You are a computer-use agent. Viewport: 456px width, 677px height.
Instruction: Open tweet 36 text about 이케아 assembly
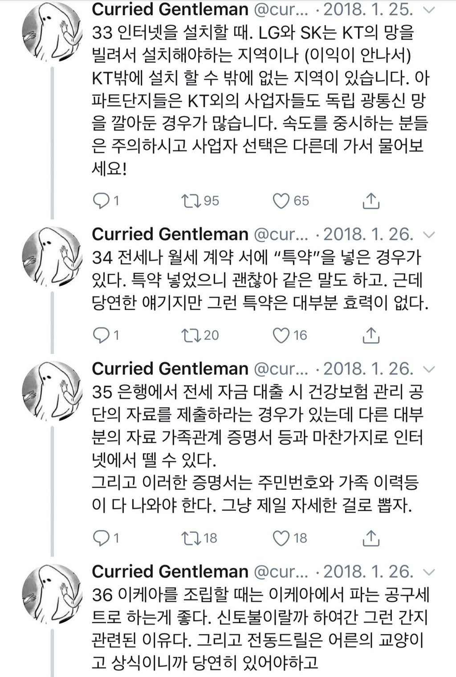[260, 629]
